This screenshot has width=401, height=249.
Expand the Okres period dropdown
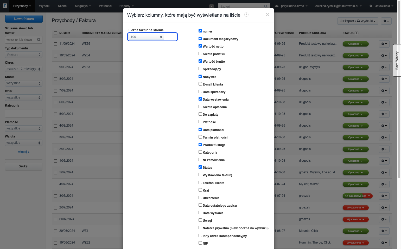coord(24,69)
